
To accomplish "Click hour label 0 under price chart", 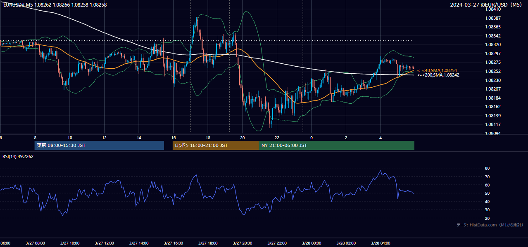I will pyautogui.click(x=312, y=138).
